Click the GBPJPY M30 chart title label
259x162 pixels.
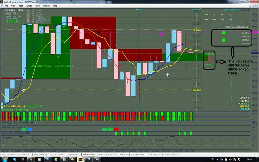[x=14, y=10]
